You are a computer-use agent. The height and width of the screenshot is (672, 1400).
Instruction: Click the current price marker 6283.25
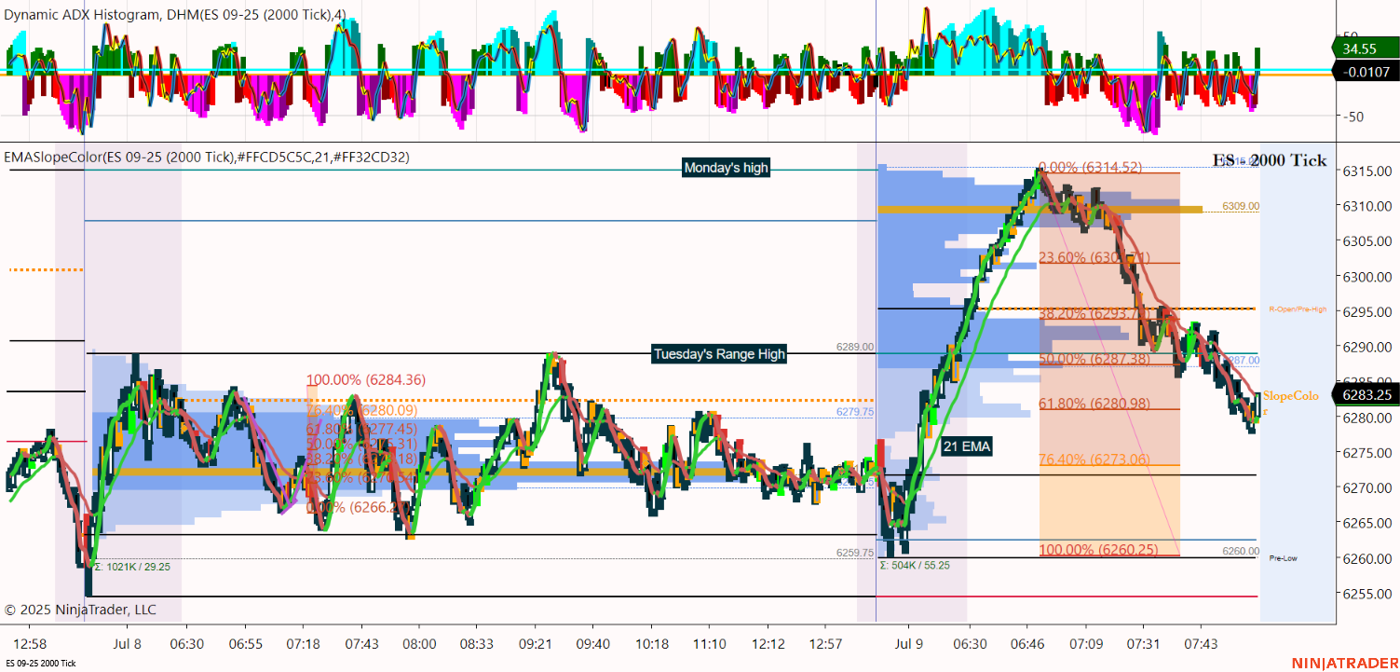1366,394
